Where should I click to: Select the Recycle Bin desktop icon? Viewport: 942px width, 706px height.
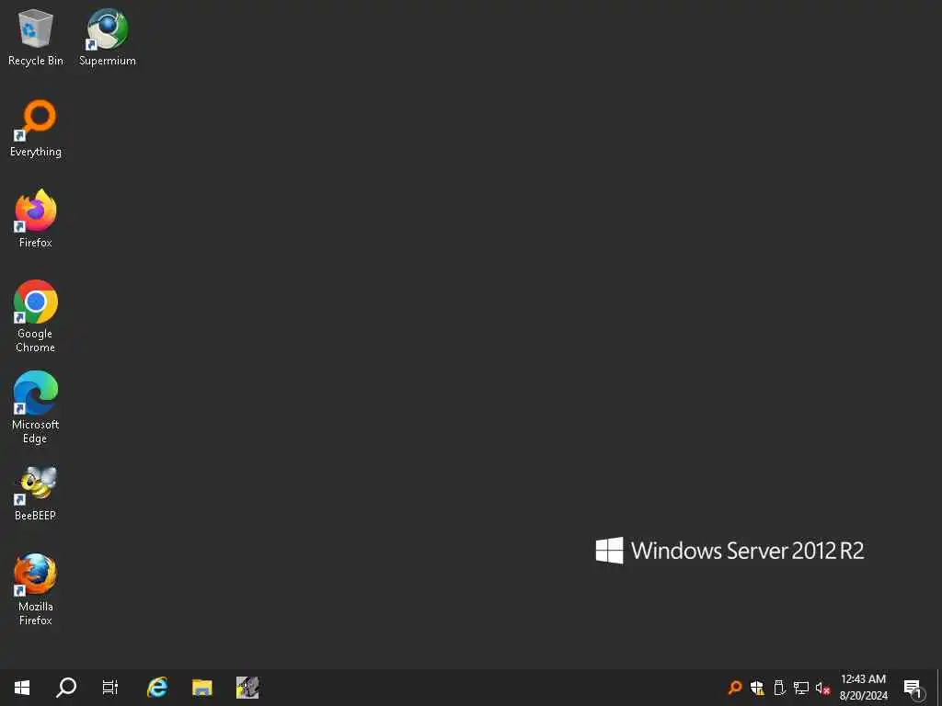(36, 38)
